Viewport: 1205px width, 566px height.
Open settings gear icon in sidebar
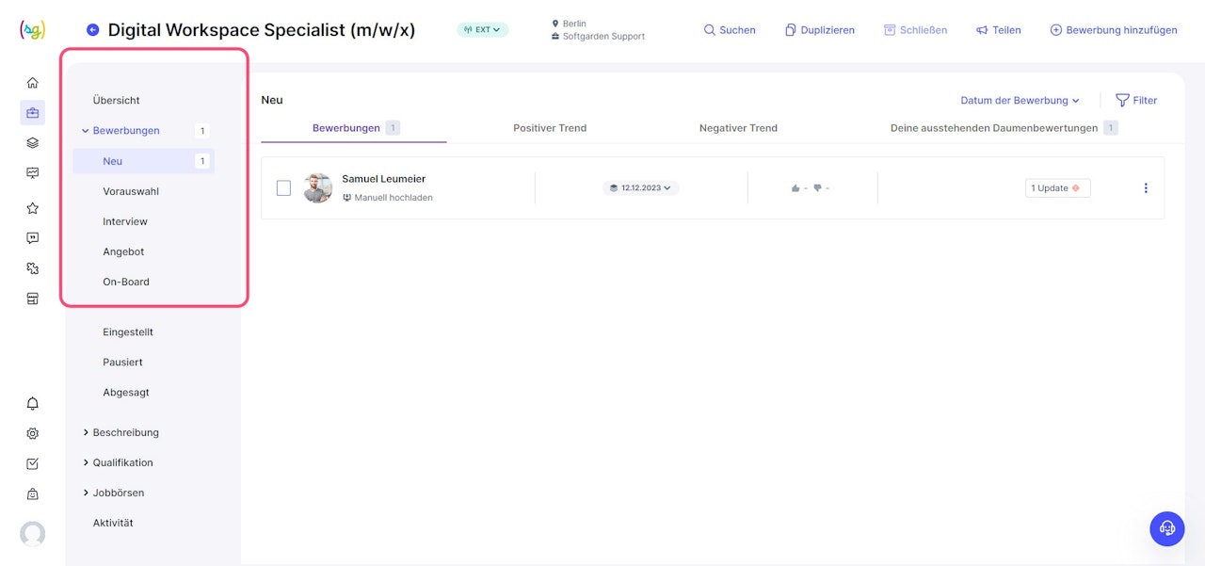click(x=33, y=434)
